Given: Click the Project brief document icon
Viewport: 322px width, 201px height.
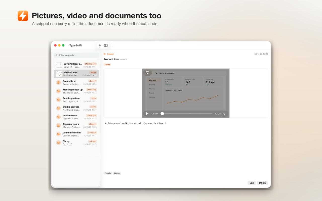Looking at the screenshot, I should pyautogui.click(x=58, y=82).
